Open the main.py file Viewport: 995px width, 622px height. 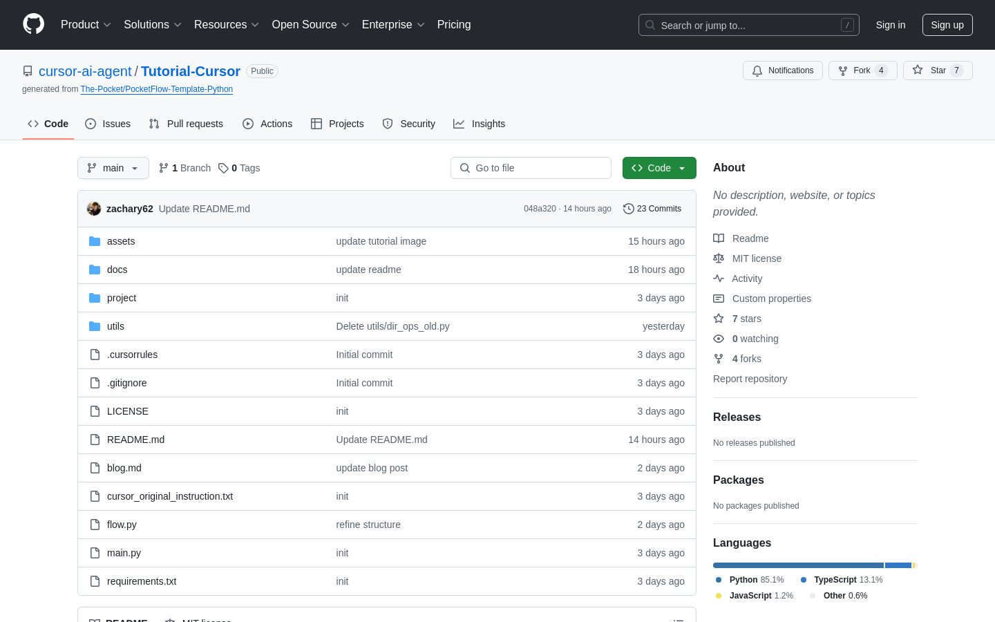(x=124, y=553)
